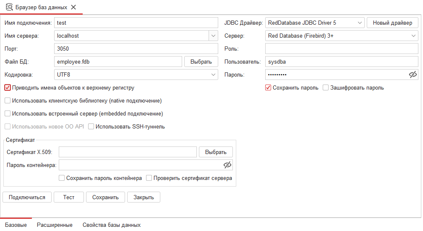
Task: Check Использовать клиентскую библиотеку option
Action: [8, 101]
